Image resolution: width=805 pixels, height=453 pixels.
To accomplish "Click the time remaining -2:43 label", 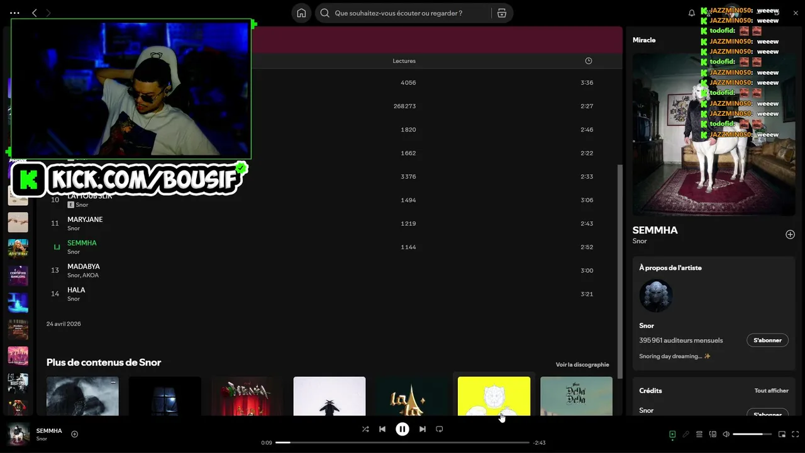I will click(539, 443).
